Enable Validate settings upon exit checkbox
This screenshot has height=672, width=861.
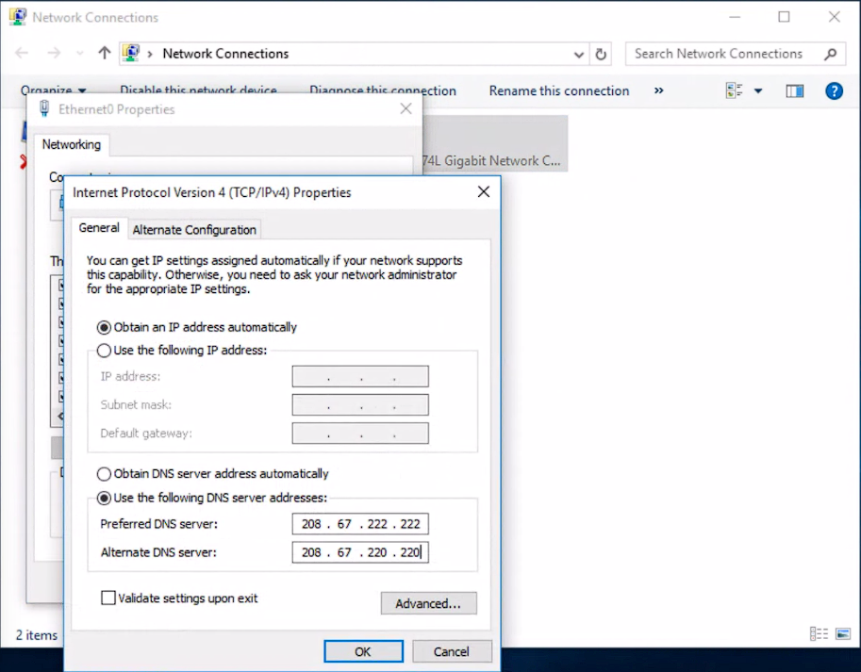click(x=108, y=598)
